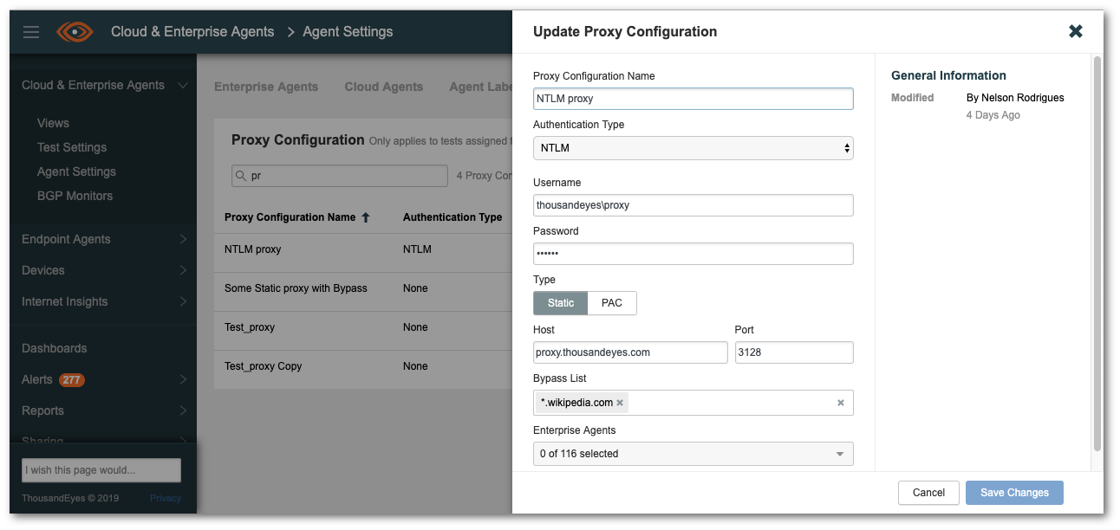The height and width of the screenshot is (530, 1120).
Task: Click into the Username field
Action: [693, 205]
